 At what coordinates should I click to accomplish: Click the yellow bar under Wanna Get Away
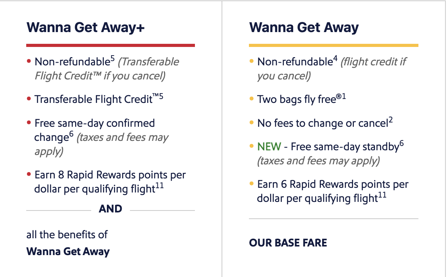coord(333,45)
